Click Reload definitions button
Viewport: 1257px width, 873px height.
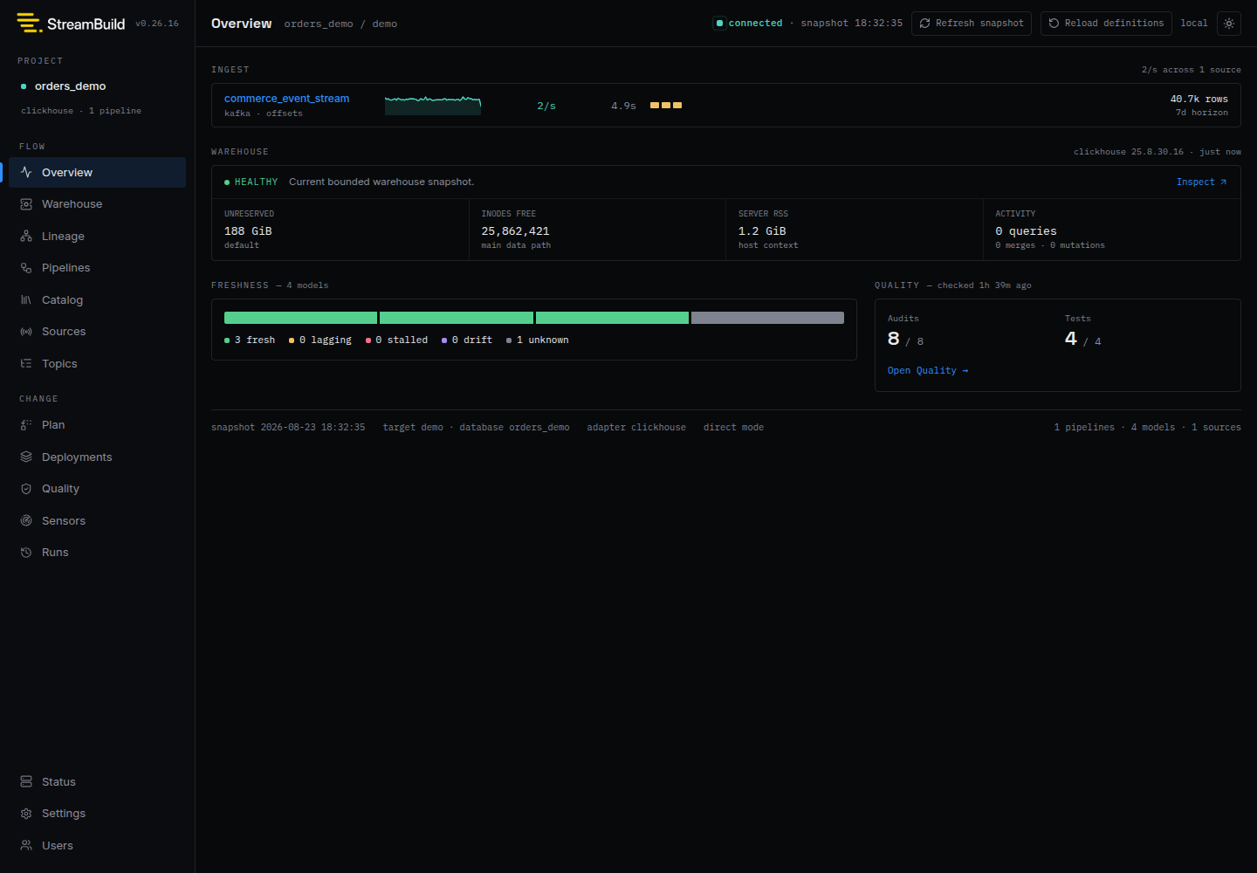point(1106,24)
